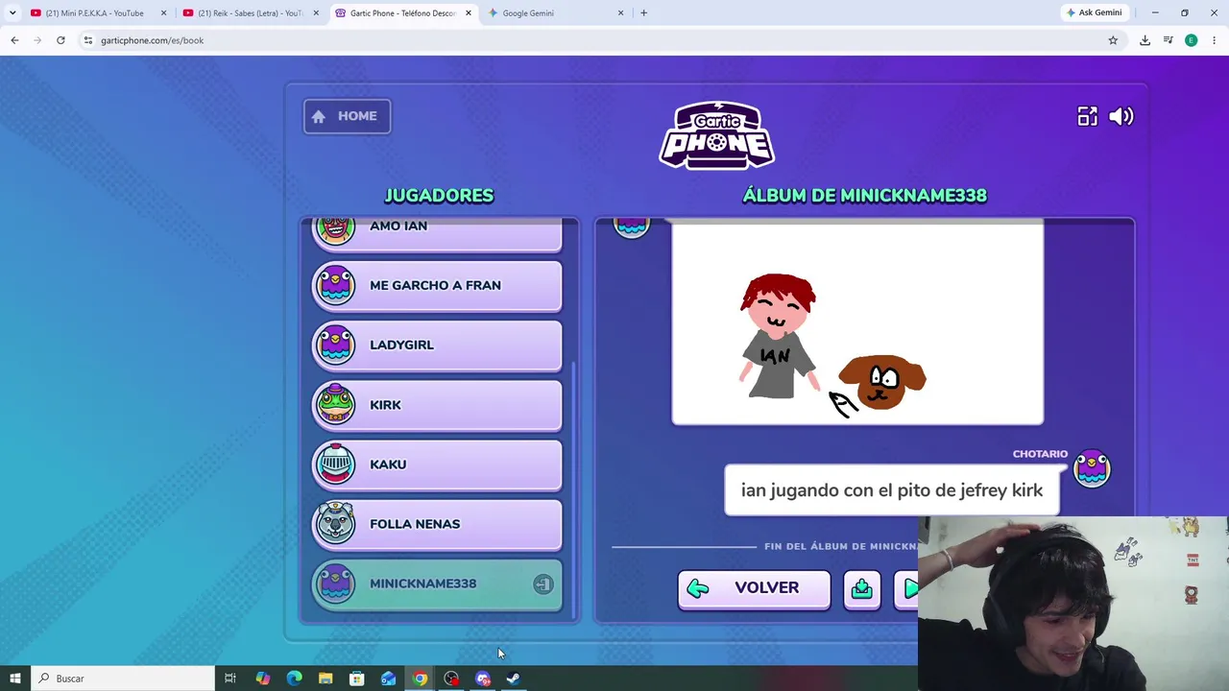The image size is (1229, 691).
Task: Click the players list scrollbar
Action: click(573, 489)
